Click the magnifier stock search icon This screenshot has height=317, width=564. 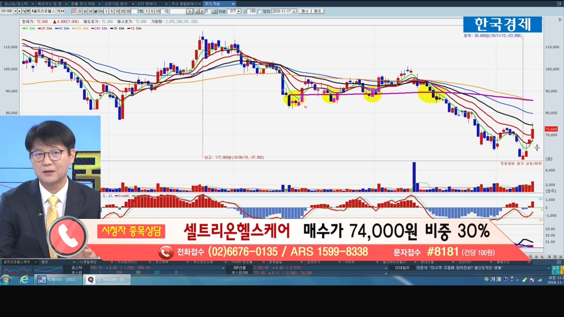click(x=24, y=11)
